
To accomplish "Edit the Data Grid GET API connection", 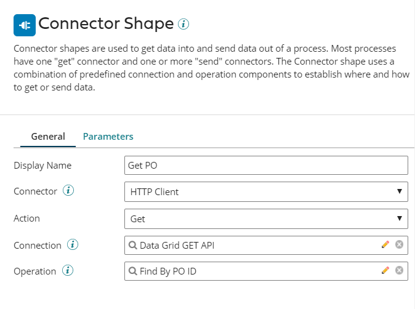I will point(385,244).
